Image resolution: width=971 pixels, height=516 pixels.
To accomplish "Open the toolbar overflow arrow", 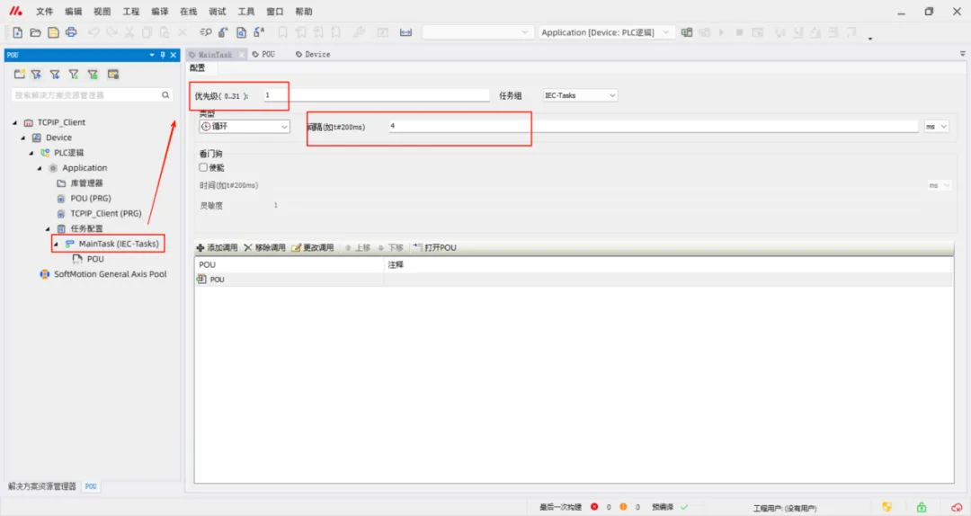I will (x=870, y=39).
